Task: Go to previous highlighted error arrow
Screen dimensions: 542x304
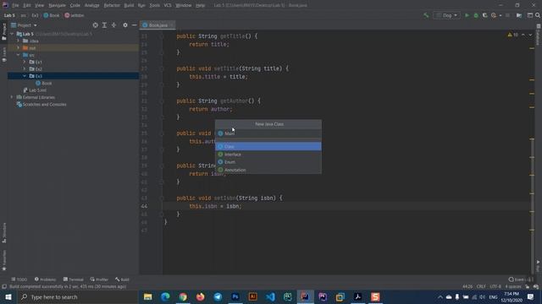Action: click(x=523, y=35)
